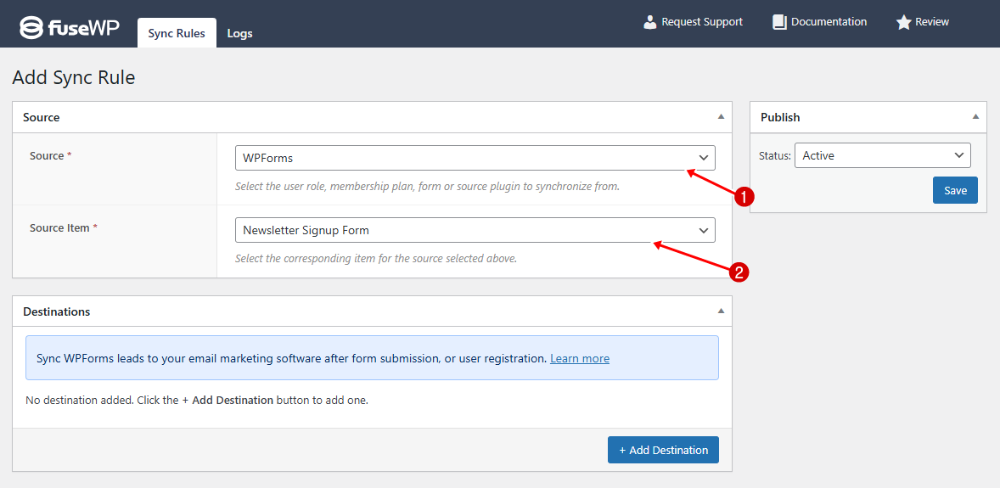1000x488 pixels.
Task: Click the Destinations panel title
Action: tap(56, 312)
